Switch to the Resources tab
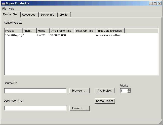163x125 pixels. pyautogui.click(x=29, y=15)
